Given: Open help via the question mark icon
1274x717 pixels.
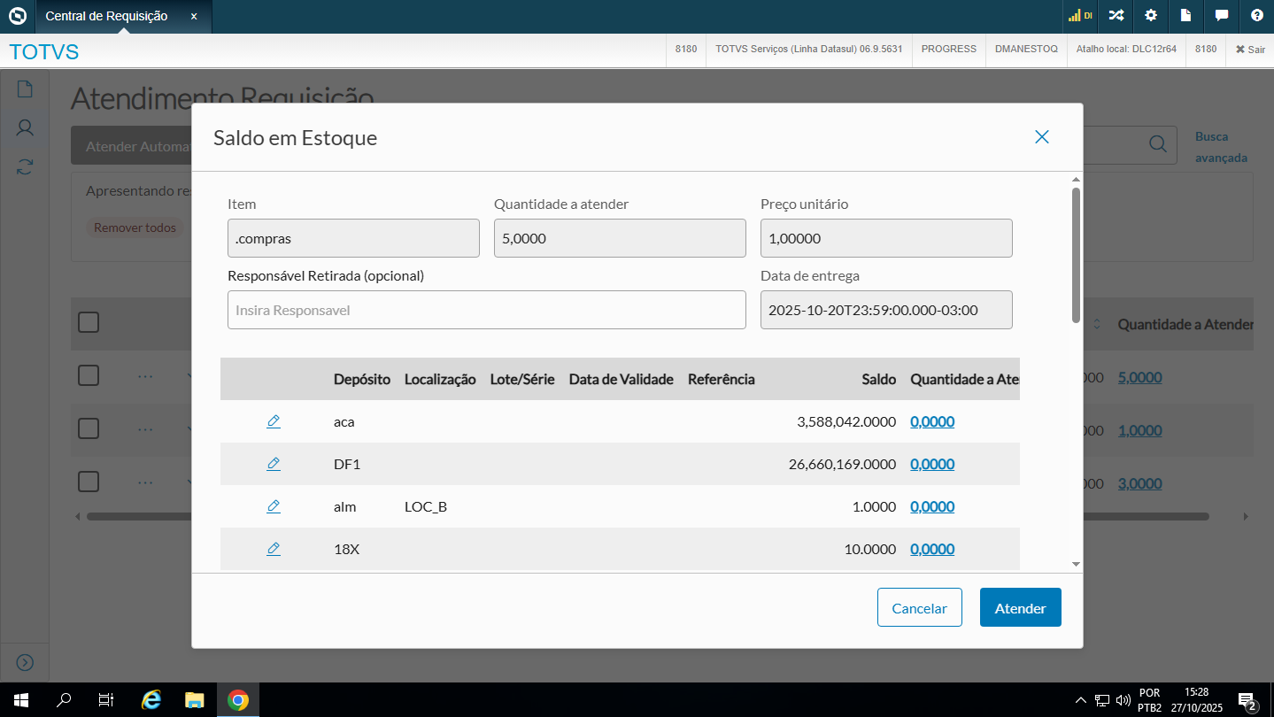Looking at the screenshot, I should 1257,15.
